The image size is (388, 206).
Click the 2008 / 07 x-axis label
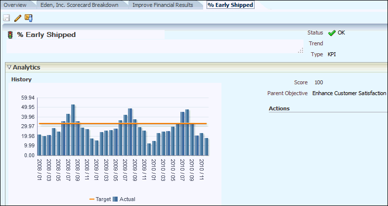coord(68,170)
